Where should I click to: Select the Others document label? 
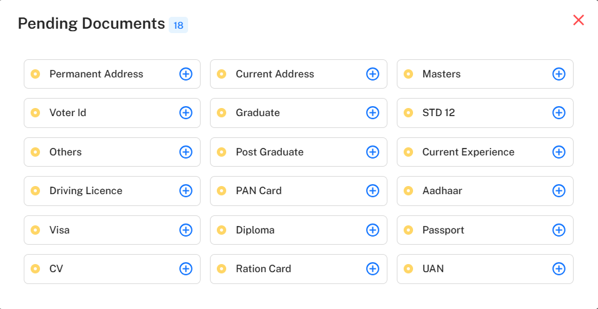tap(66, 152)
